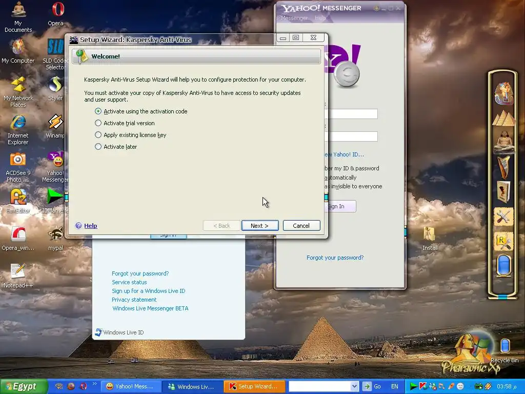Switch to Setup Wizard taskbar button
Screen dimensions: 525x394
click(x=254, y=386)
